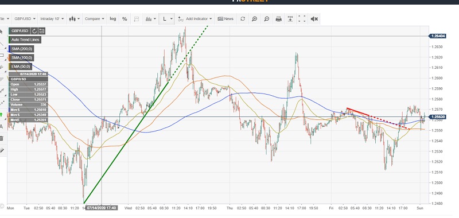The height and width of the screenshot is (218, 459).
Task: Click the trash delete drawings icon
Action: pyautogui.click(x=2, y=138)
